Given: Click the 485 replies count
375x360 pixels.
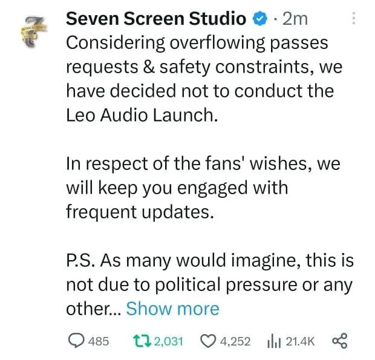Looking at the screenshot, I should click(99, 341).
